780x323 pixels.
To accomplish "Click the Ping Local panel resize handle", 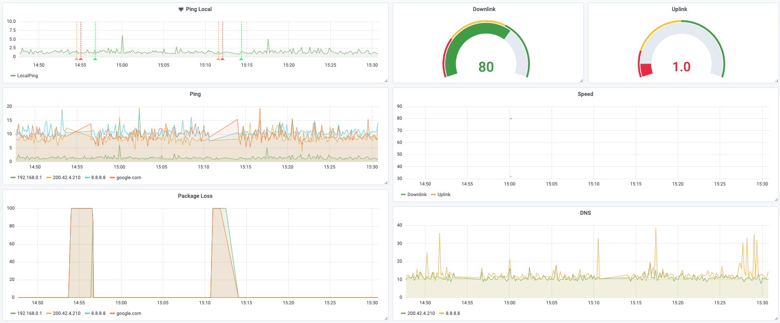I will pyautogui.click(x=386, y=81).
